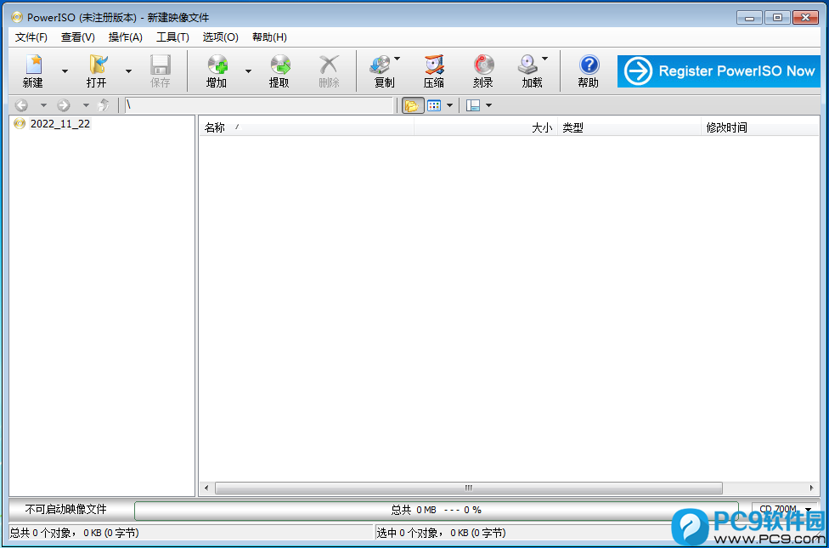Click the Compress (压缩) icon
This screenshot has width=829, height=548.
[x=434, y=65]
